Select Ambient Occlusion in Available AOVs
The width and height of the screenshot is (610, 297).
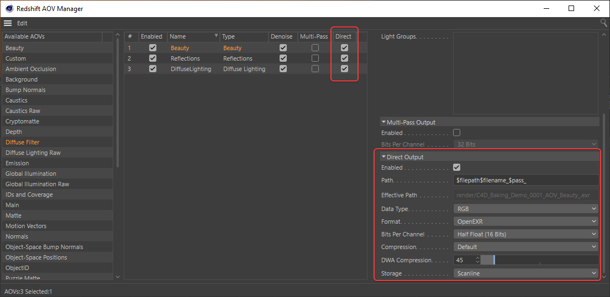click(57, 69)
